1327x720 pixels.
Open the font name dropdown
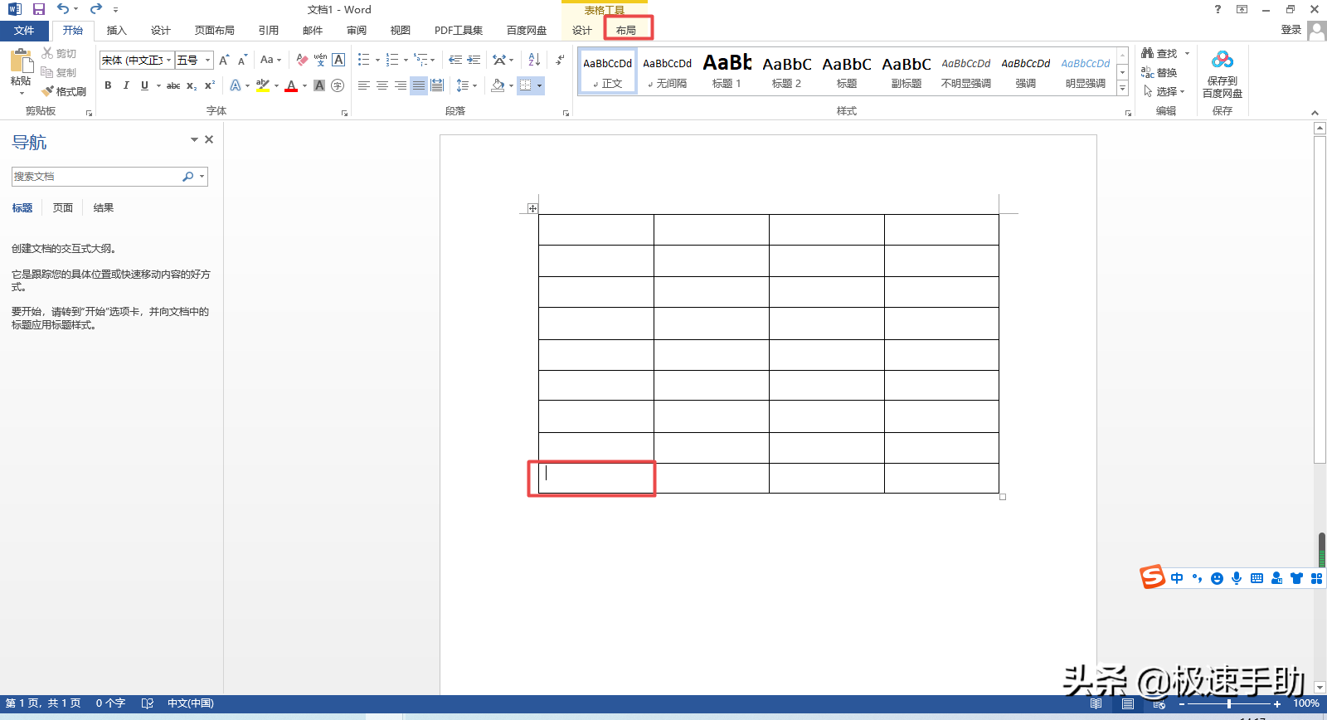point(168,60)
